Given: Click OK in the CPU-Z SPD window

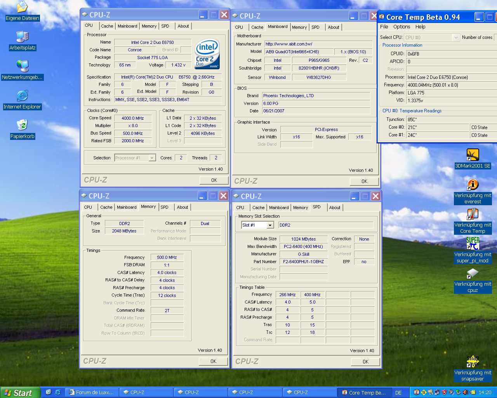Looking at the screenshot, I should point(365,361).
